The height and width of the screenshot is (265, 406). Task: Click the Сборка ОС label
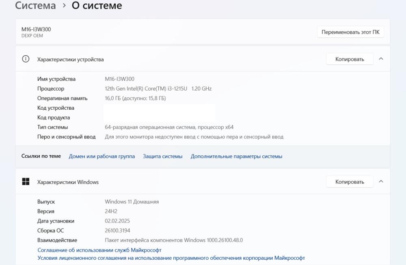50,230
